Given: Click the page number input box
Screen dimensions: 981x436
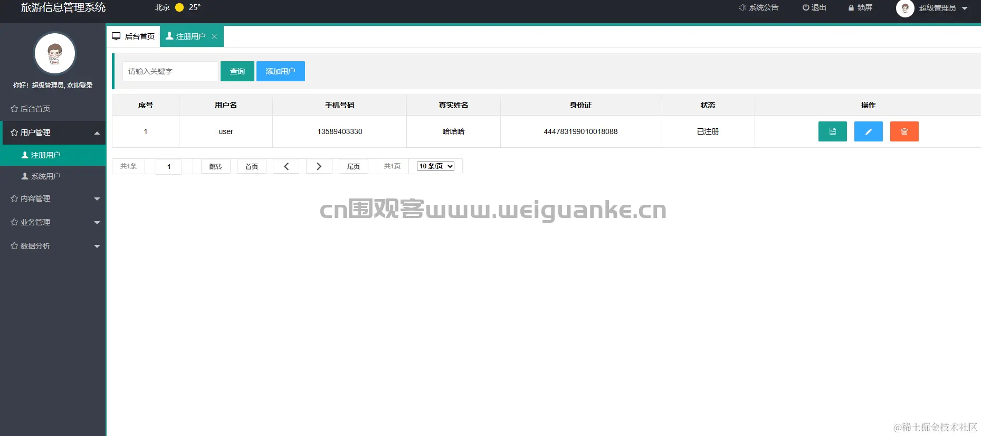Looking at the screenshot, I should point(169,166).
